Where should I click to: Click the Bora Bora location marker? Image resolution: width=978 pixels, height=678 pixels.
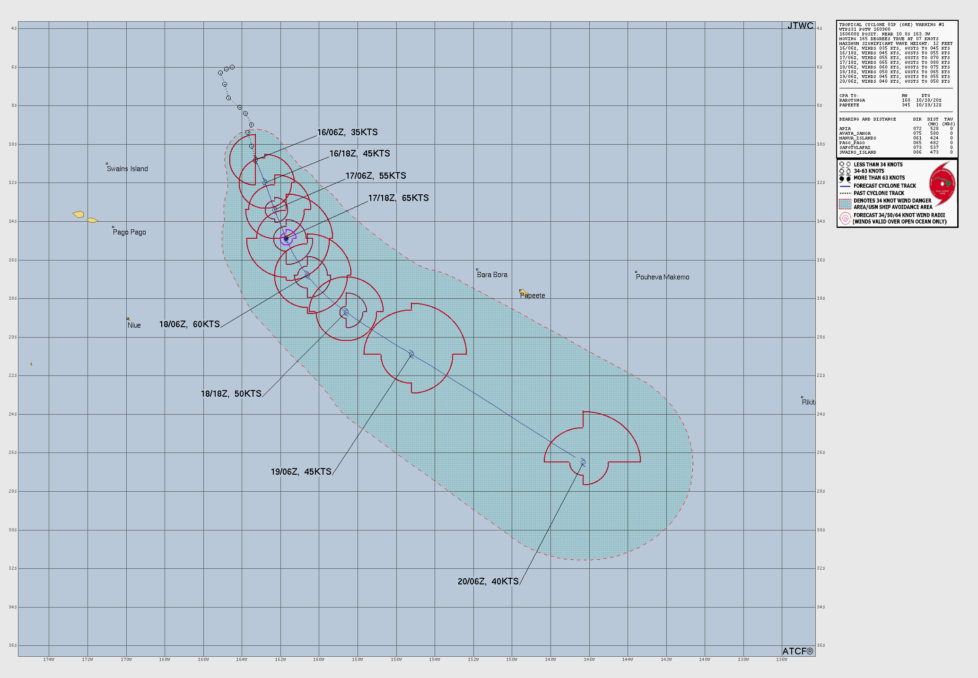click(x=477, y=269)
